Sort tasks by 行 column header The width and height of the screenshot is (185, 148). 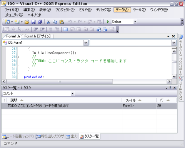coord(167,100)
